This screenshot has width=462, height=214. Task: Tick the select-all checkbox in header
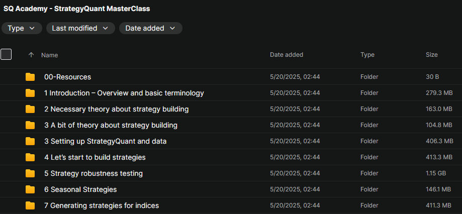coord(6,54)
